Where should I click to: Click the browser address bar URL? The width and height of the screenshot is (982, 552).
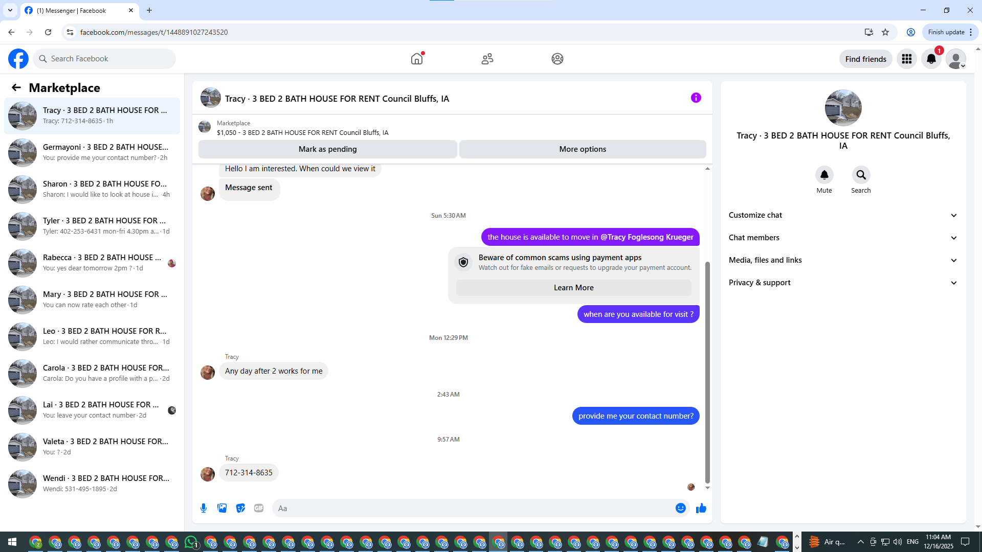point(154,32)
